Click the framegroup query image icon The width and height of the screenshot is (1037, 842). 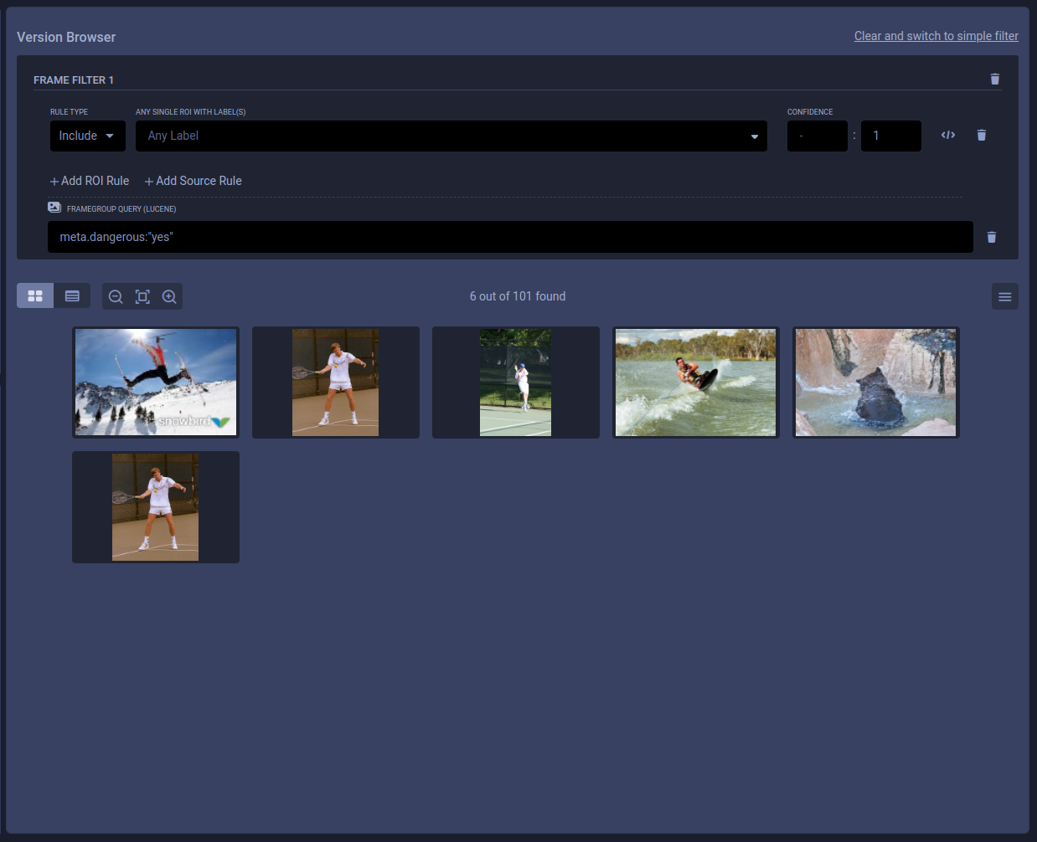pos(54,208)
